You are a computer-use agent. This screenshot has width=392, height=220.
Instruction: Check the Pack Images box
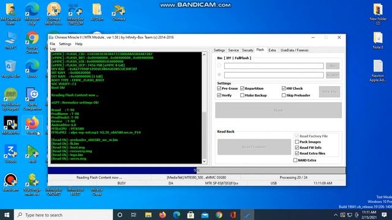point(297,142)
